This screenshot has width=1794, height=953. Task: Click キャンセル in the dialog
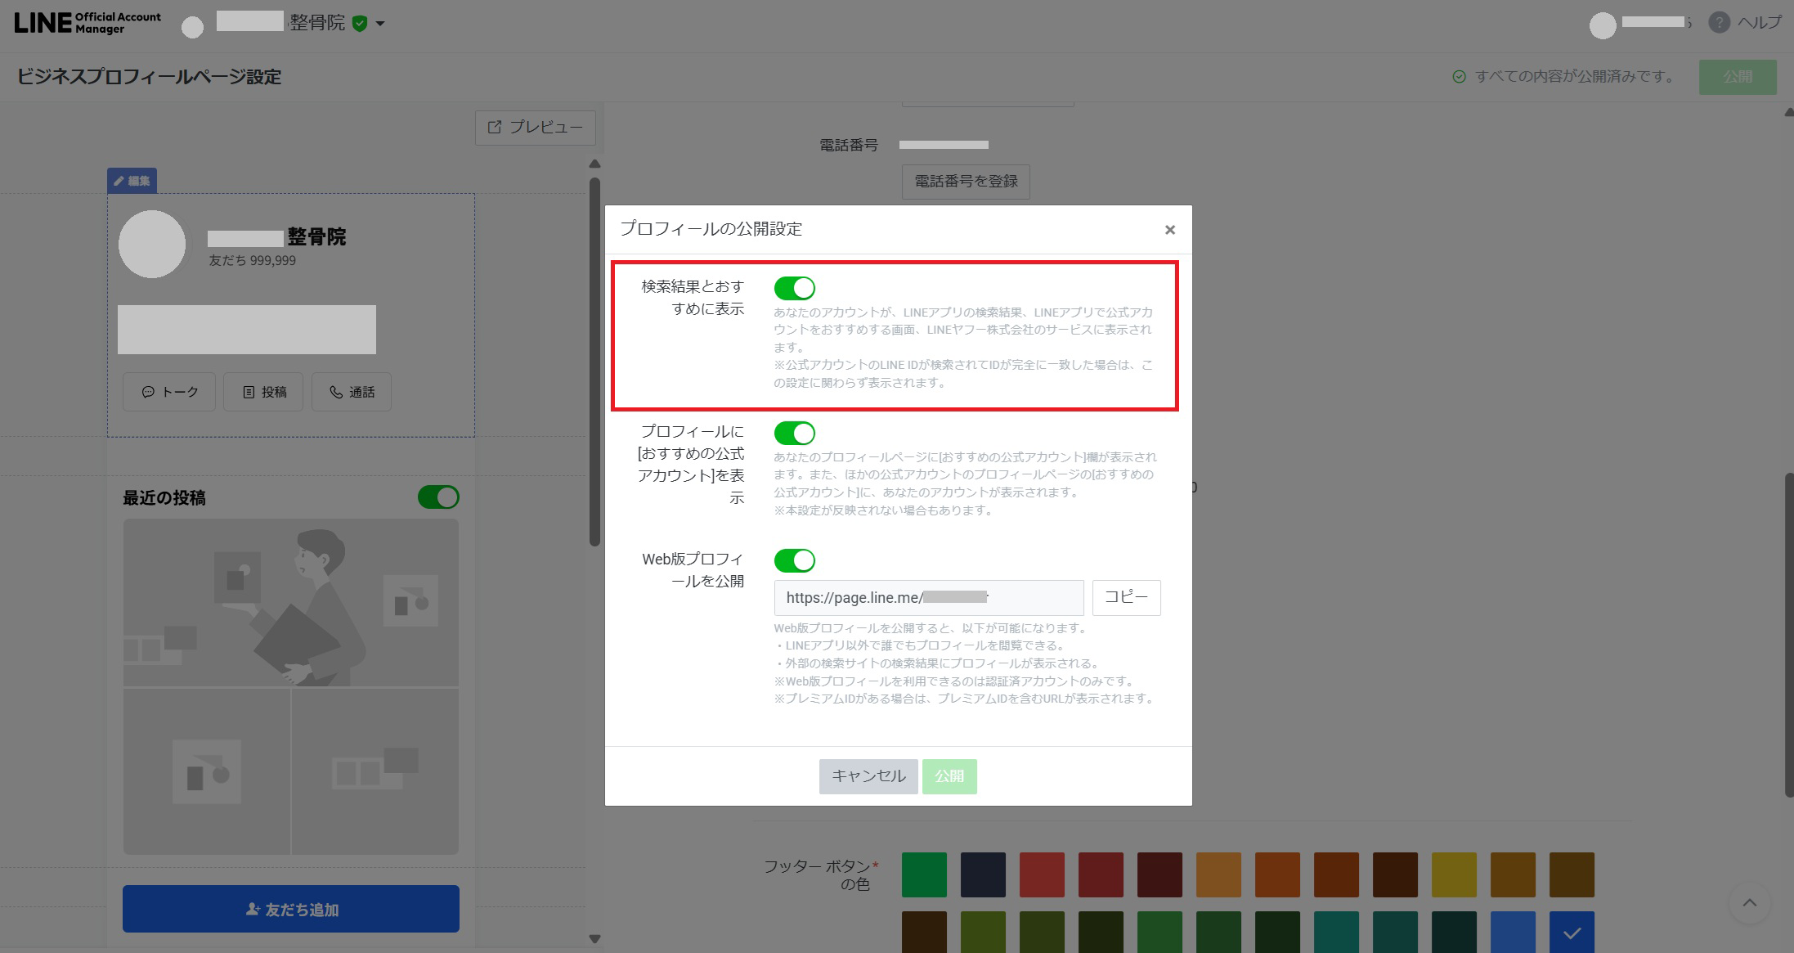pos(868,776)
